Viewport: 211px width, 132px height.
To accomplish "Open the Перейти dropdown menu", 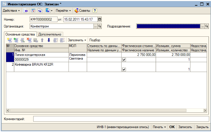I will pos(63,11).
